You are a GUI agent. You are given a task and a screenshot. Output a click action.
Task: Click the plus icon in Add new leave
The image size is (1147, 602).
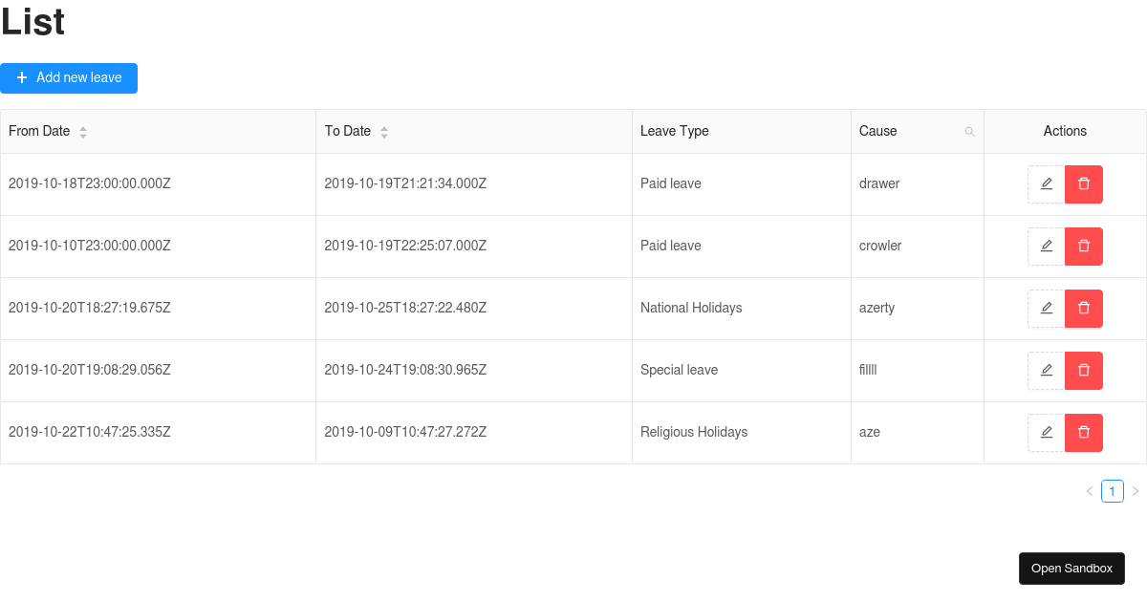point(21,77)
